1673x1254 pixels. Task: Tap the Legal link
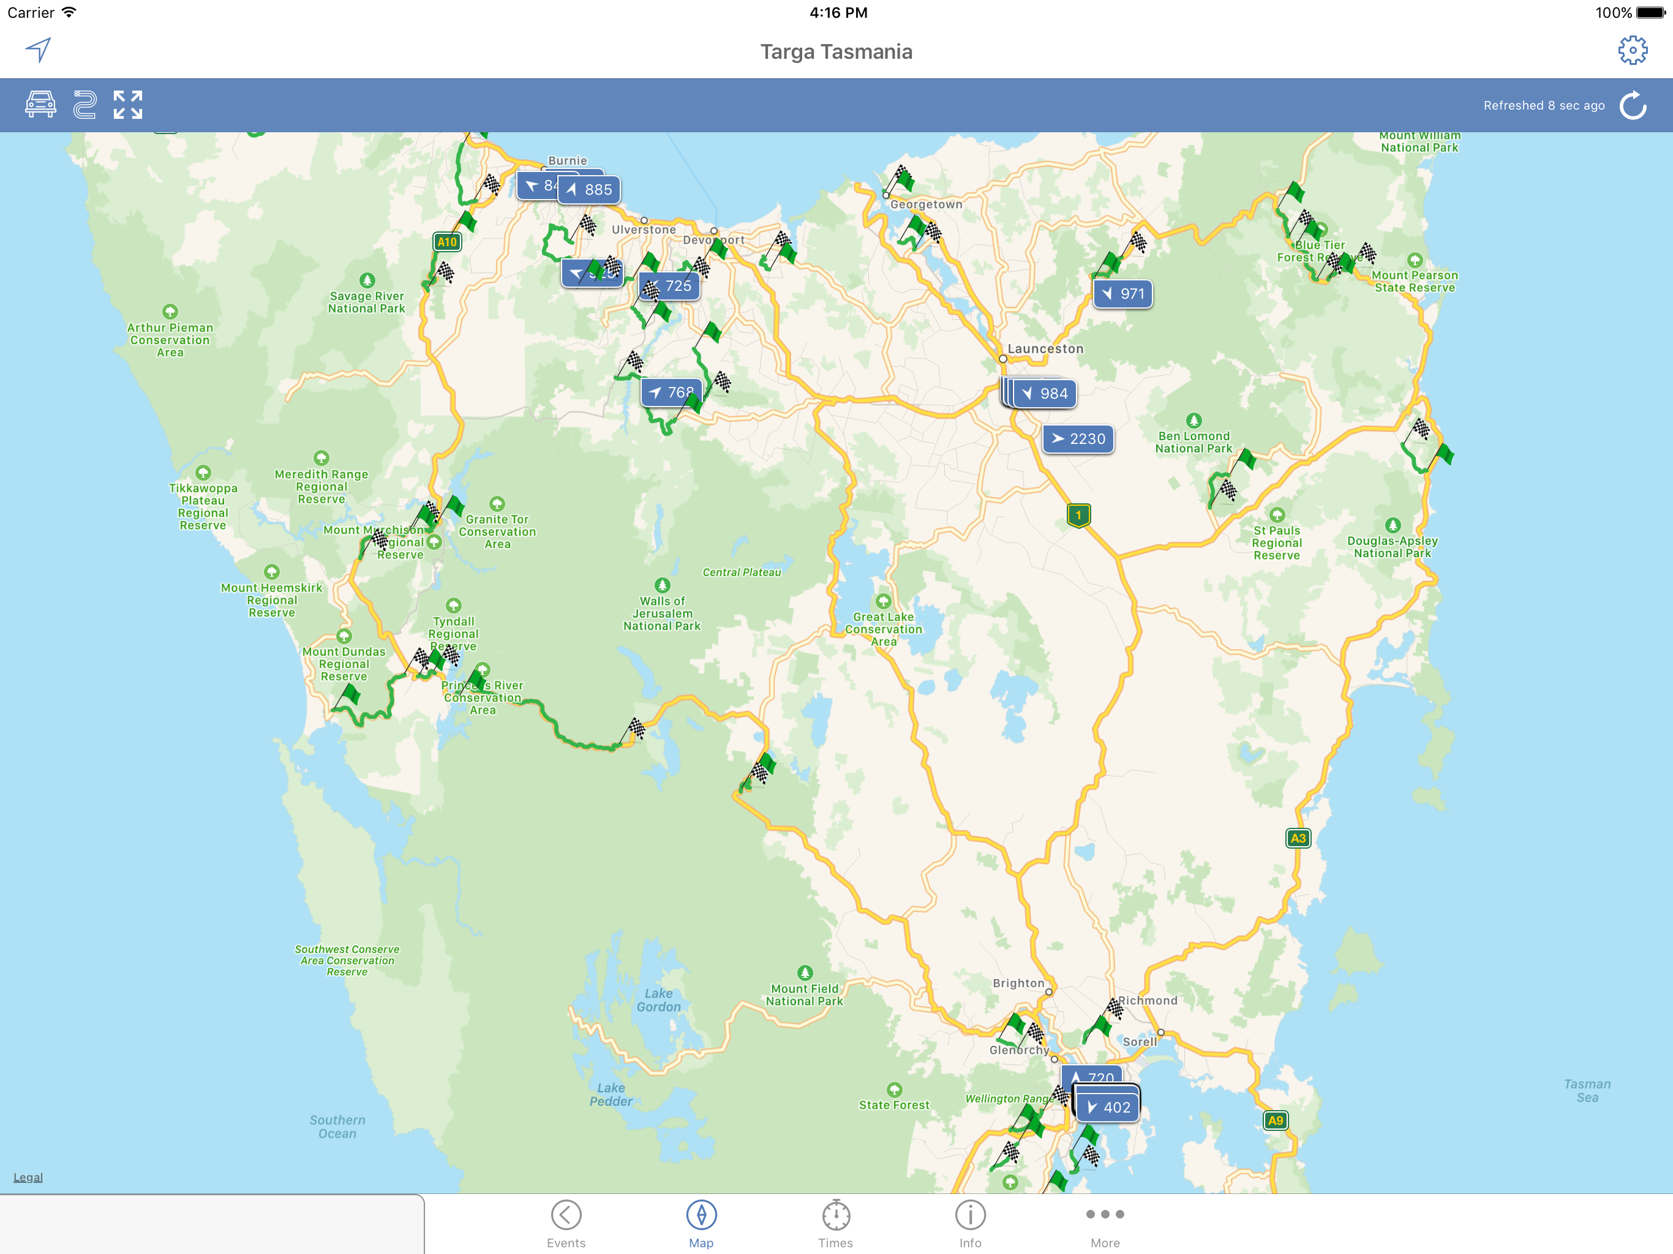click(x=28, y=1177)
